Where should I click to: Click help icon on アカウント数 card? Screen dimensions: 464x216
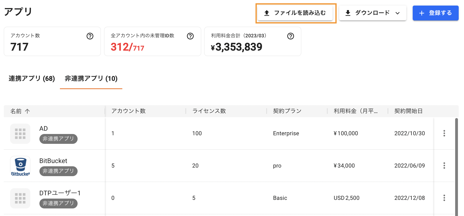(90, 36)
